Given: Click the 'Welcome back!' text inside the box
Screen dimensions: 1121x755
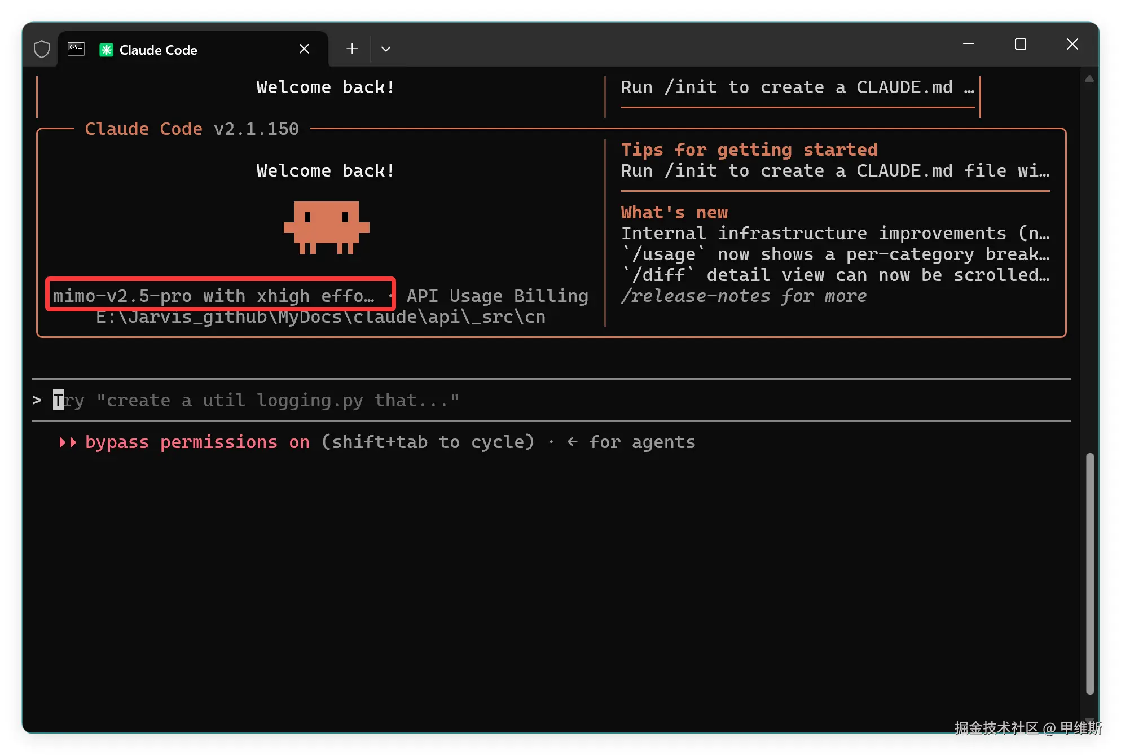Looking at the screenshot, I should coord(326,170).
